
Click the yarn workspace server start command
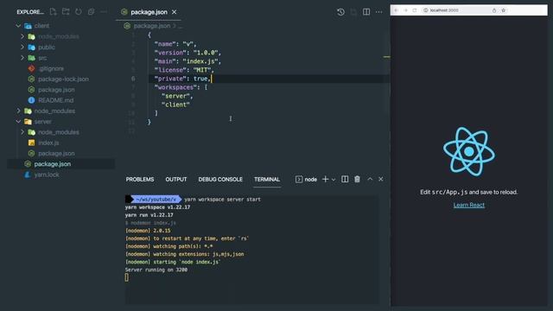click(x=222, y=200)
